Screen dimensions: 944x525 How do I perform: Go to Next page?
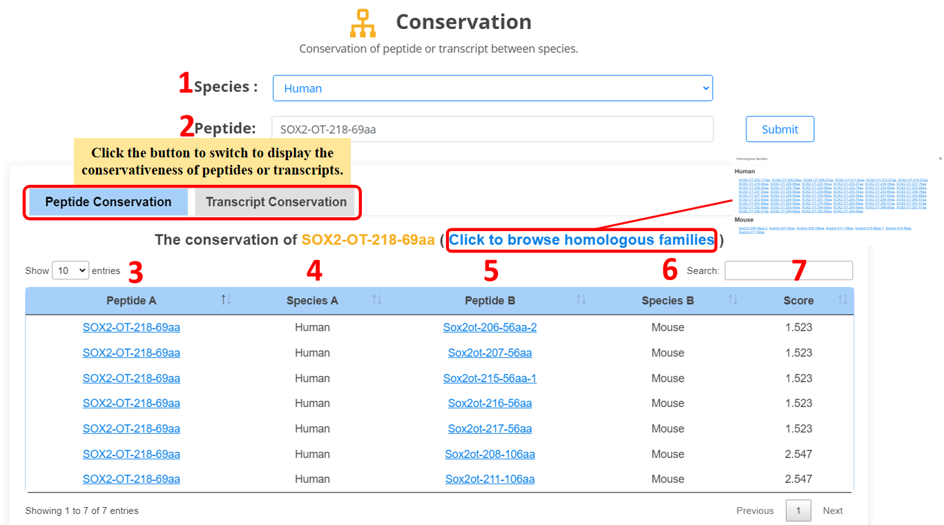pos(832,511)
